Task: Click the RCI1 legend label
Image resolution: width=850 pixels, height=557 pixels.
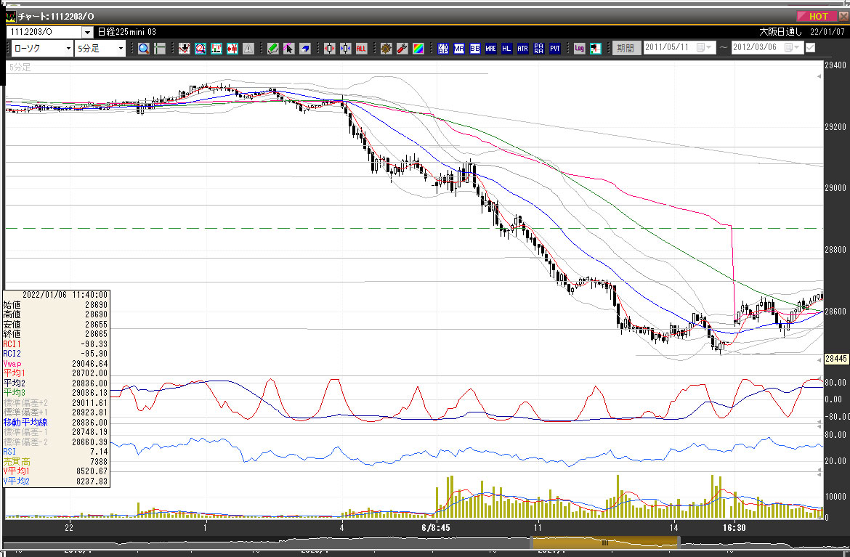Action: (x=12, y=344)
